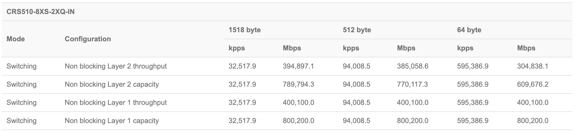The image size is (576, 133).
Task: Select Non blocking Layer 2 capacity cell
Action: pos(111,84)
